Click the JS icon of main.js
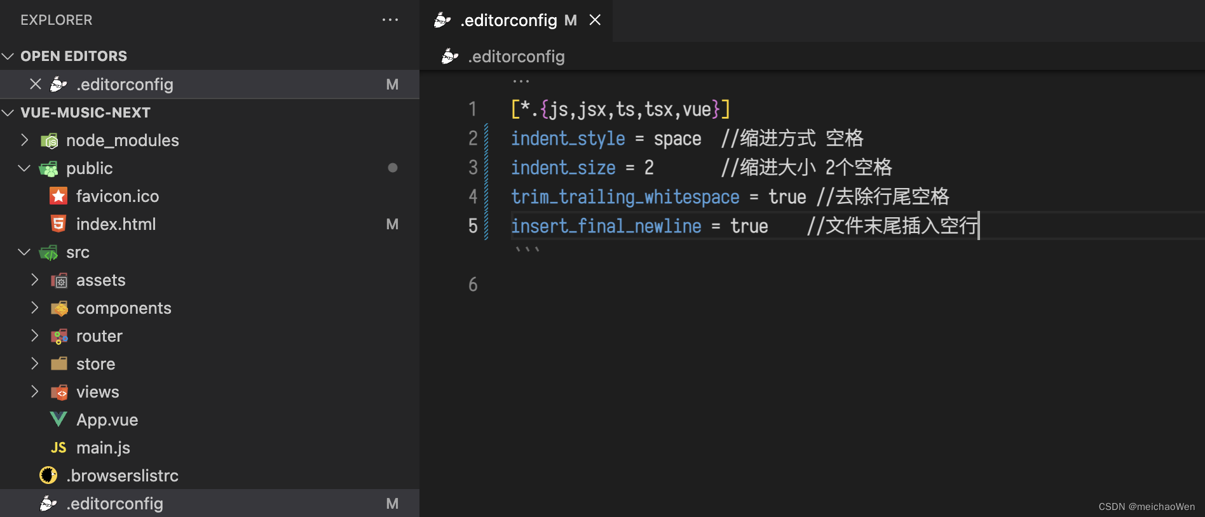This screenshot has width=1205, height=517. pos(58,448)
